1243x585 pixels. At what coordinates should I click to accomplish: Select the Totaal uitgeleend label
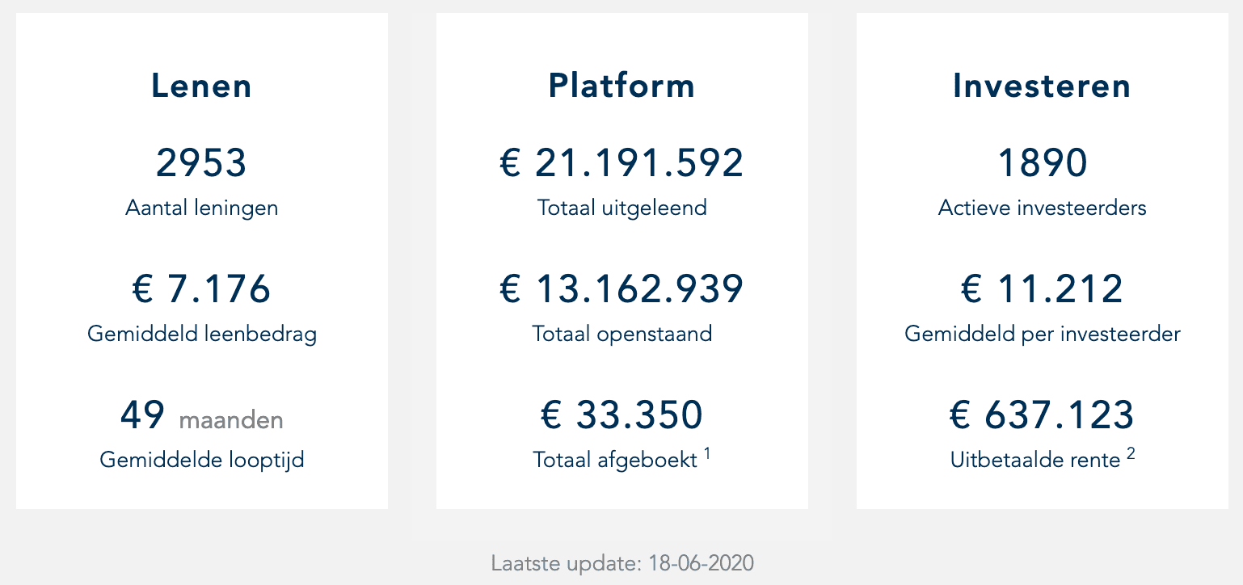pyautogui.click(x=621, y=208)
